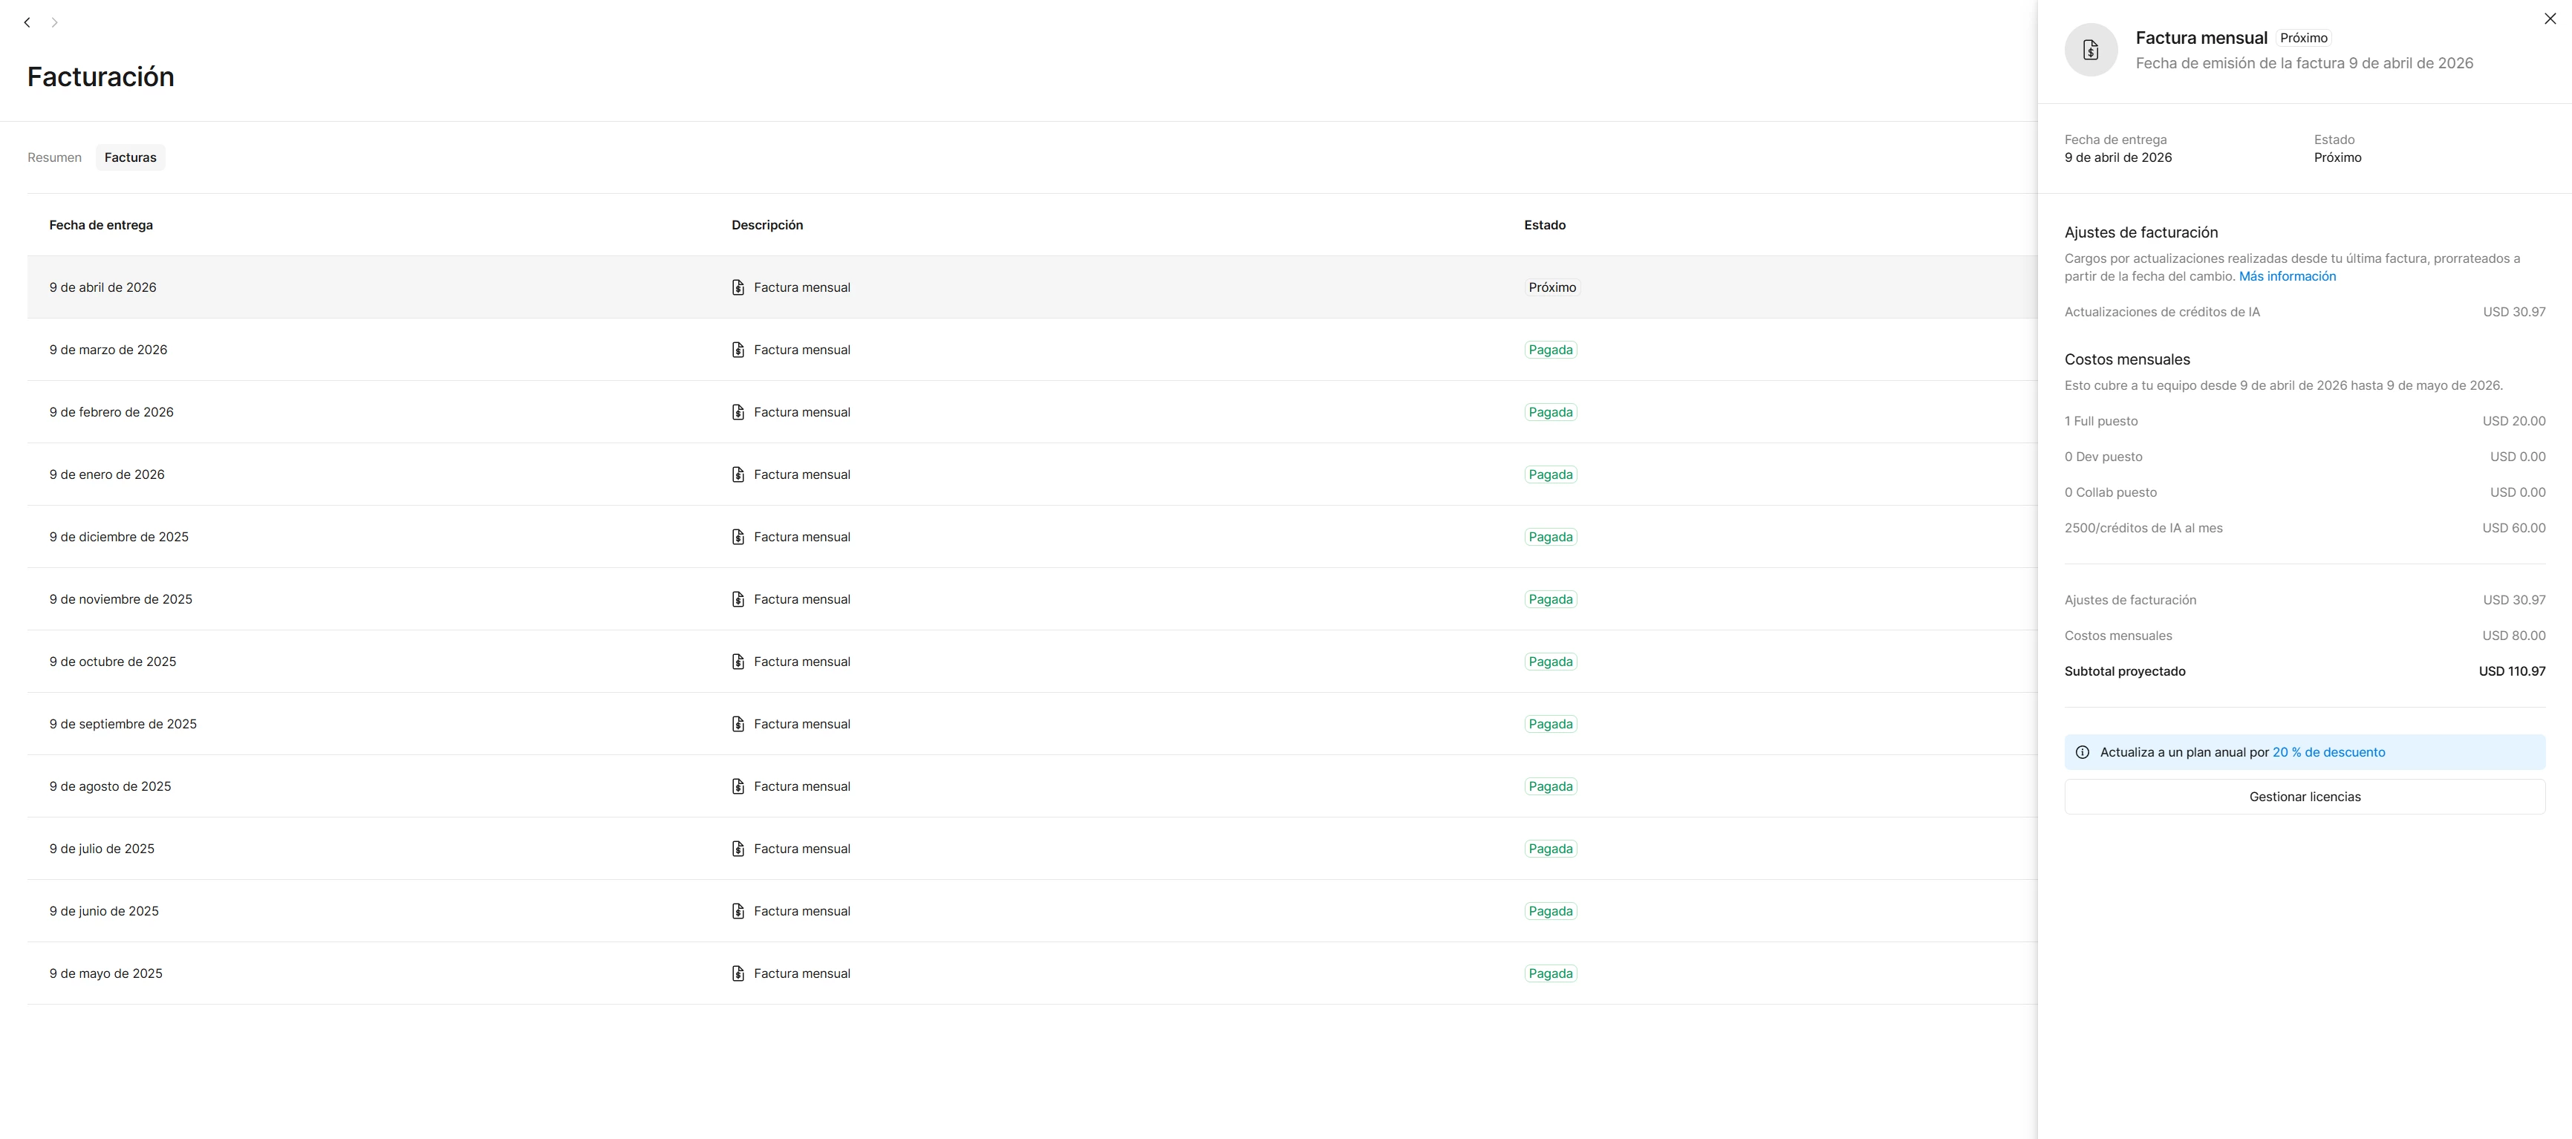Click the forward navigation arrow
2572x1139 pixels.
pos(55,22)
